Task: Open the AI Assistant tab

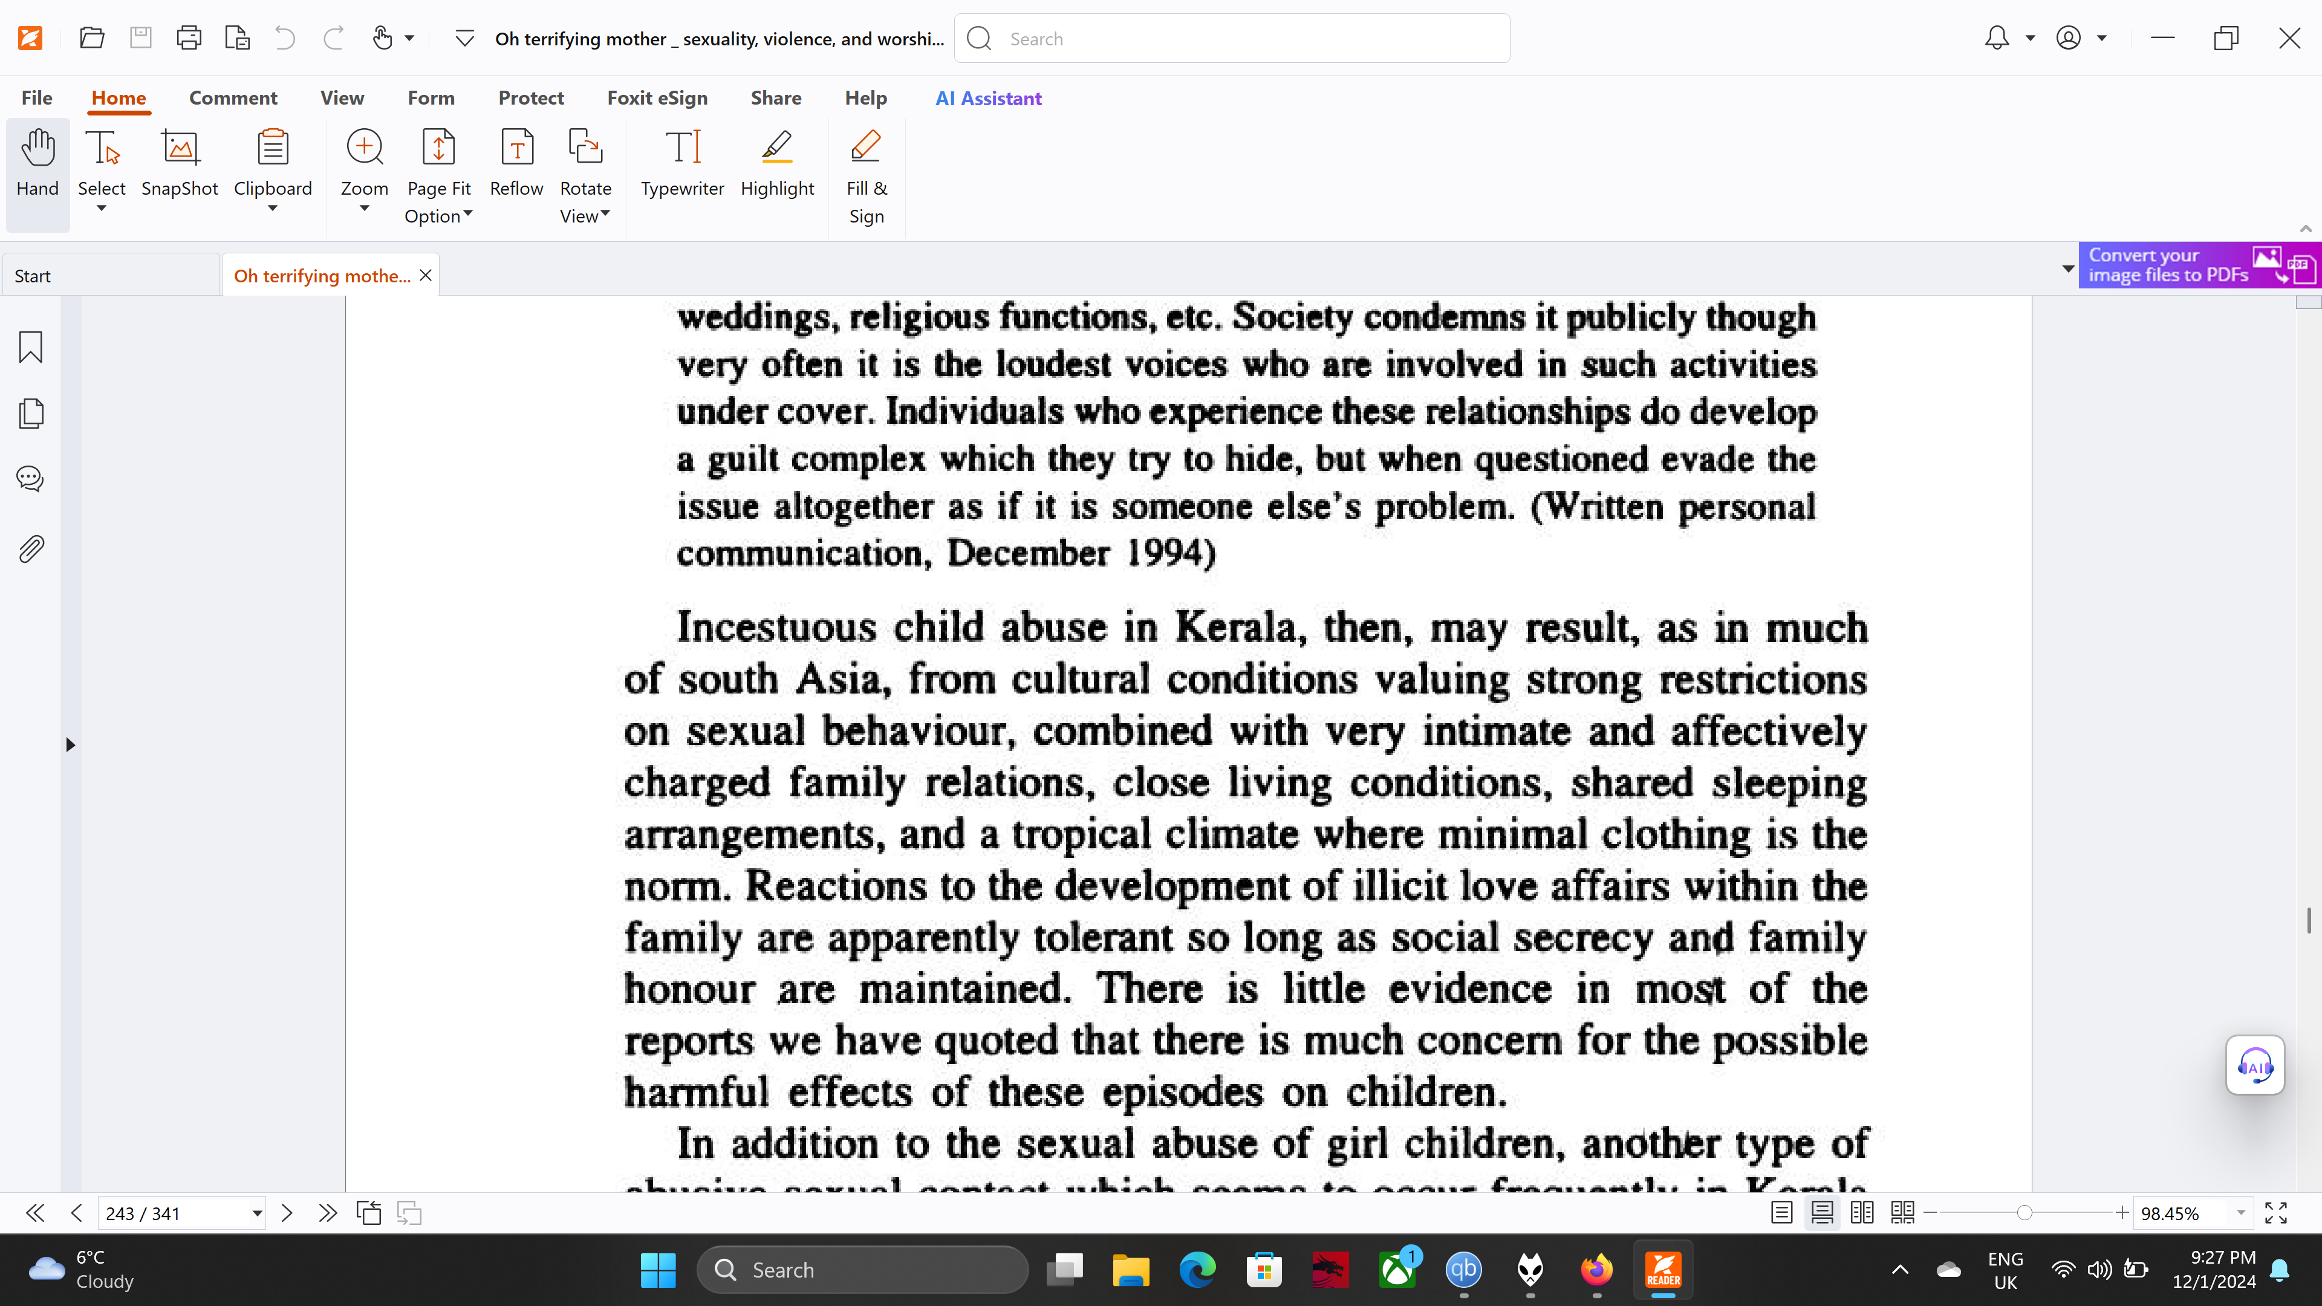Action: coord(988,98)
